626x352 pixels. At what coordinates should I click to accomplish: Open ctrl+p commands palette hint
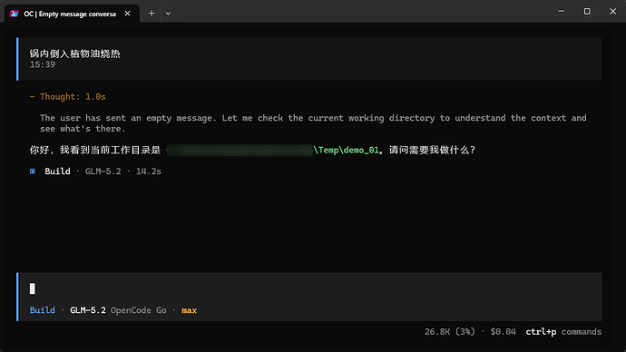563,332
